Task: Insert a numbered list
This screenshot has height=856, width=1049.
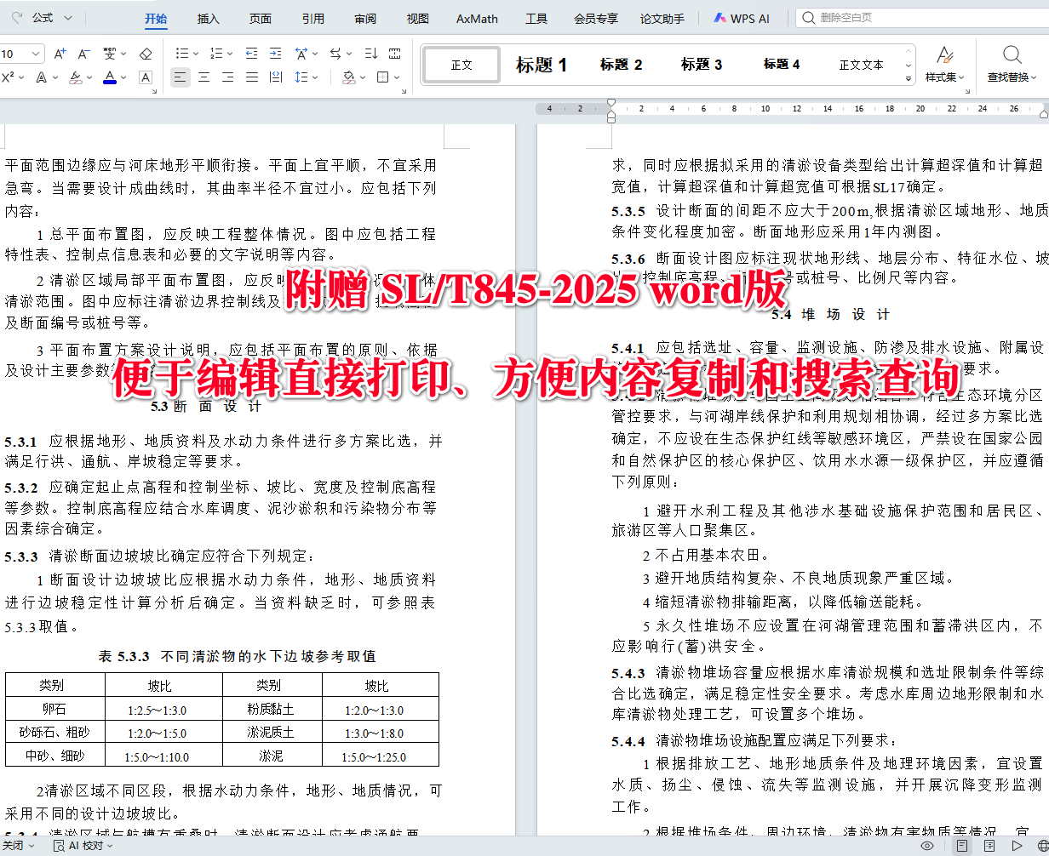Action: click(x=216, y=54)
